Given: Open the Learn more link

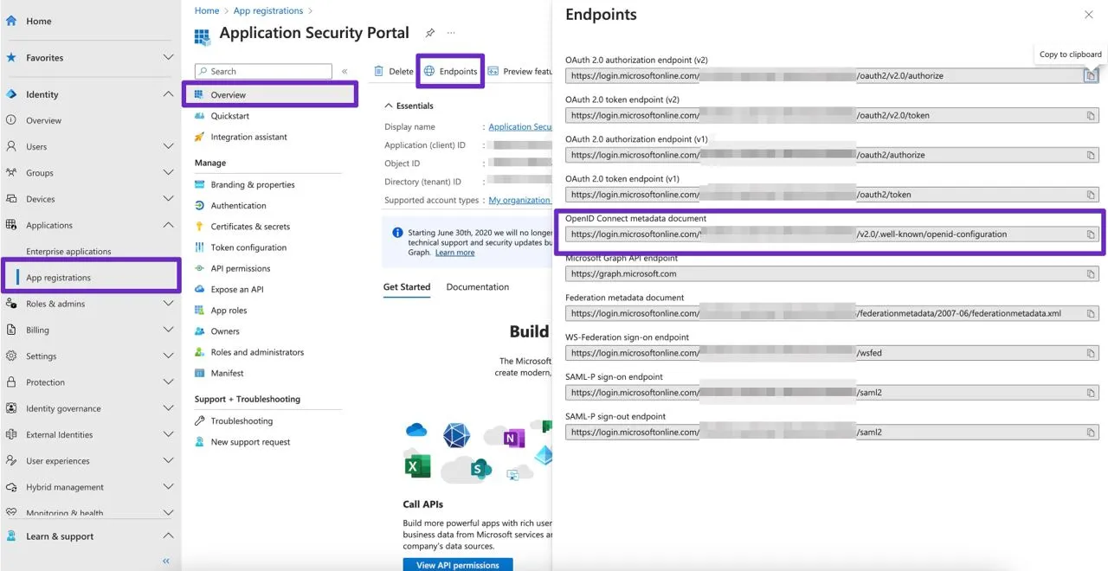Looking at the screenshot, I should point(454,253).
